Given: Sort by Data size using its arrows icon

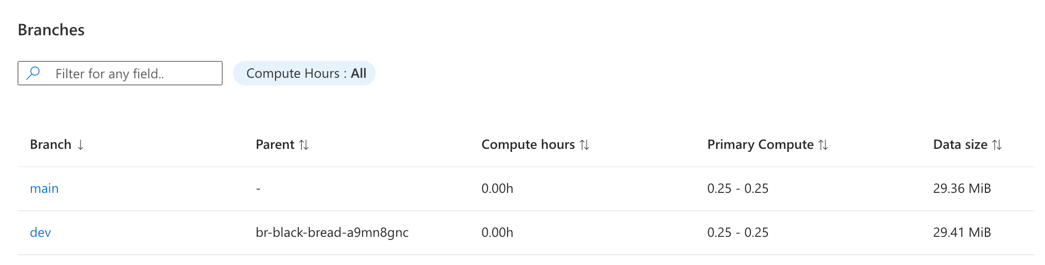Looking at the screenshot, I should click(x=997, y=145).
